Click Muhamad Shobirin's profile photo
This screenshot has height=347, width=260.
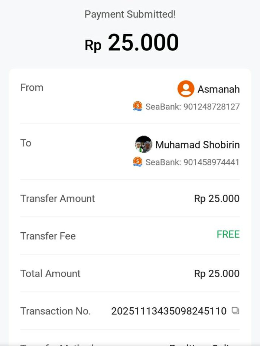(144, 144)
